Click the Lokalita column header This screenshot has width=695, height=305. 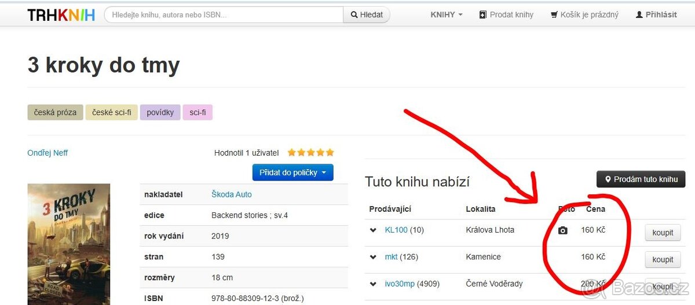481,209
